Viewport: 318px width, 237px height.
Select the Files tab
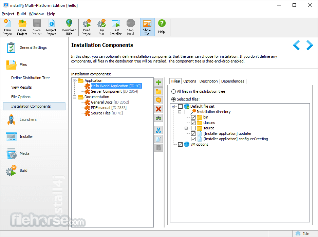tap(175, 81)
